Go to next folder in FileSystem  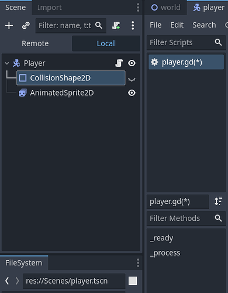pos(18,281)
